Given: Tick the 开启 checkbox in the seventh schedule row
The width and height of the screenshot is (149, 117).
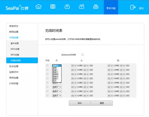Looking at the screenshot, I should pos(47,91).
